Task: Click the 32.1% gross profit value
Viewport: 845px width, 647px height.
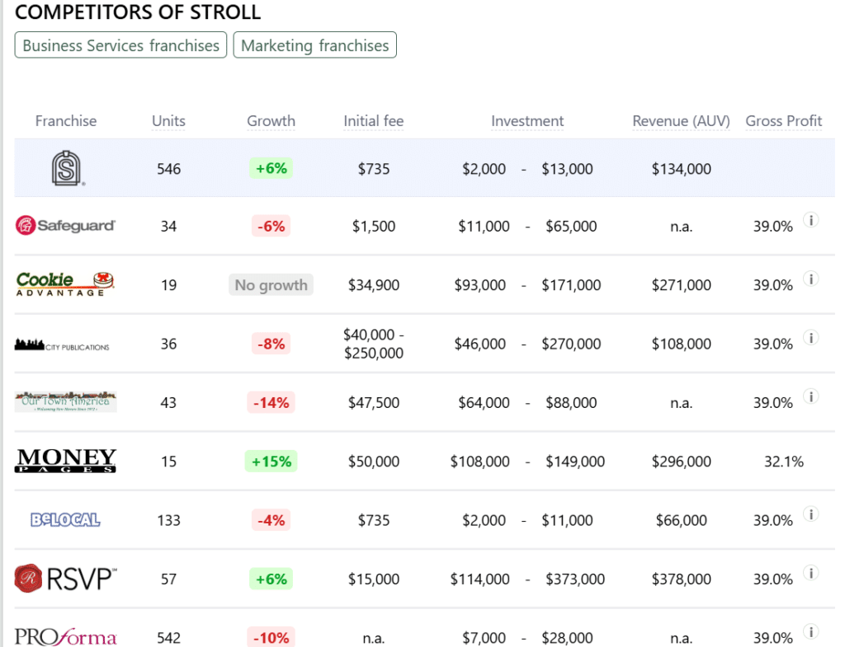Action: 784,462
